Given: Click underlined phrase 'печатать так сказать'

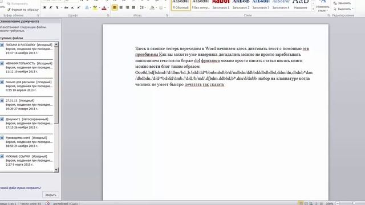Looking at the screenshot, I should [204, 84].
